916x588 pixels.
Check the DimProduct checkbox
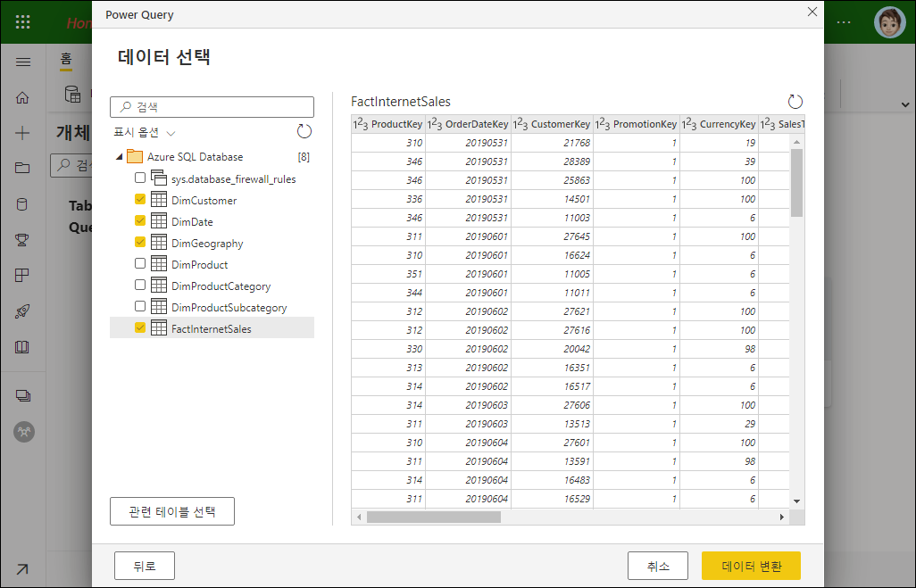coord(140,263)
